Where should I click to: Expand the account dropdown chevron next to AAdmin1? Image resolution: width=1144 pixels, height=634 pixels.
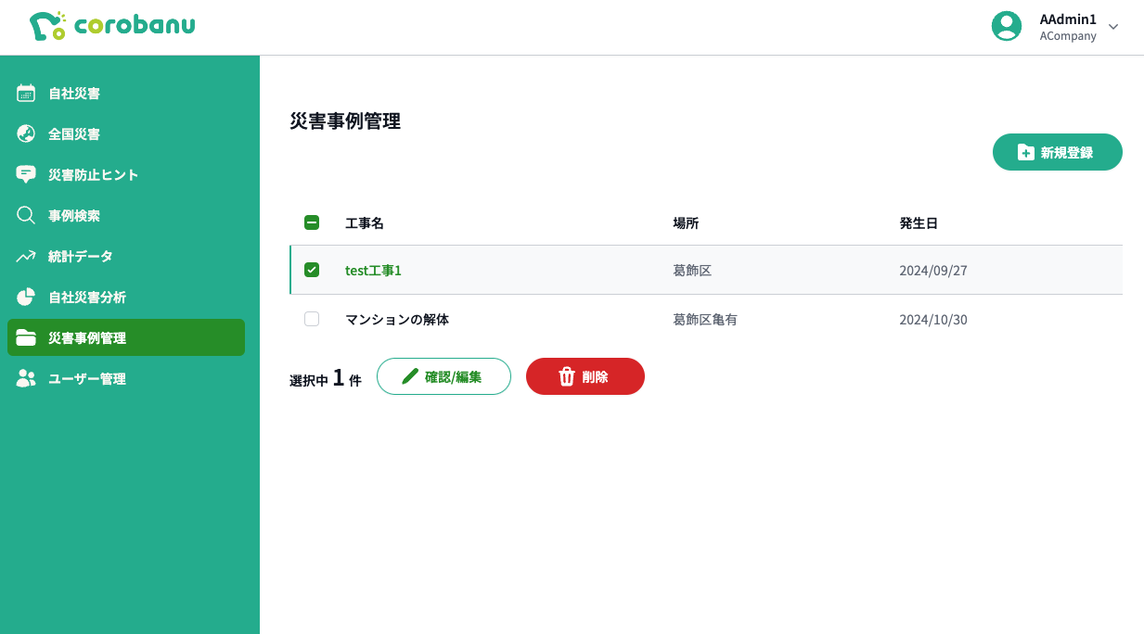1112,28
